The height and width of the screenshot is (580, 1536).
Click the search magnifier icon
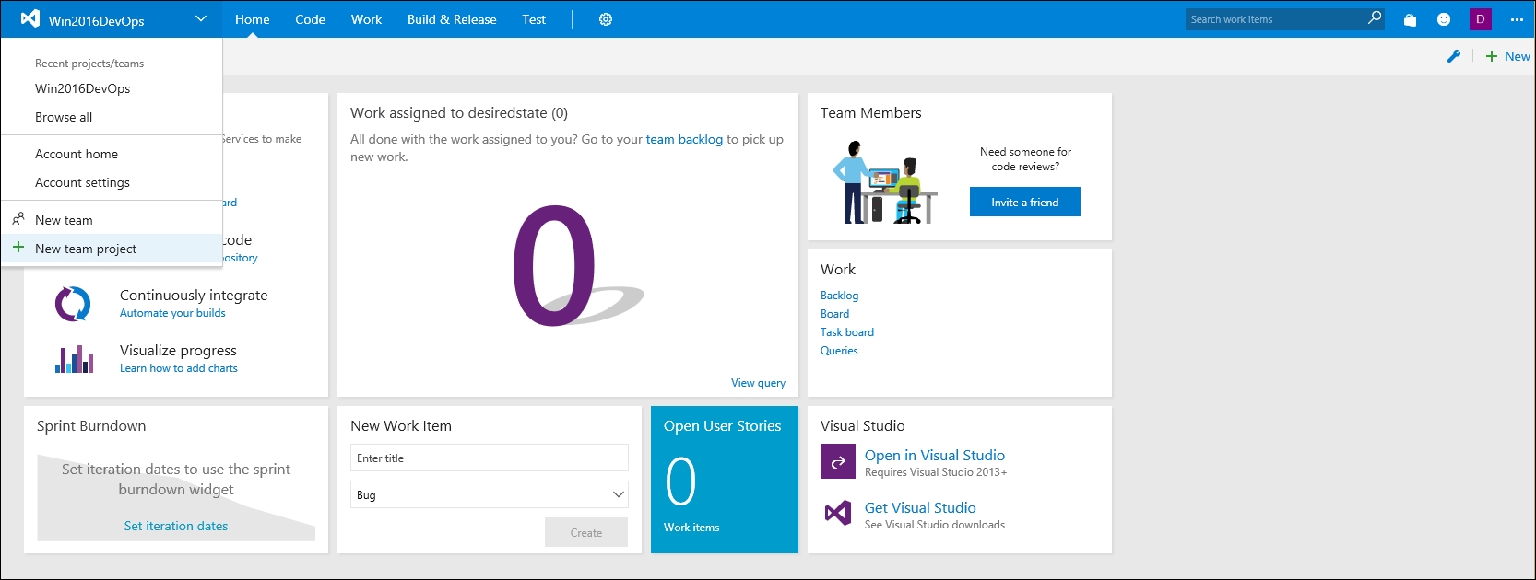pos(1375,18)
